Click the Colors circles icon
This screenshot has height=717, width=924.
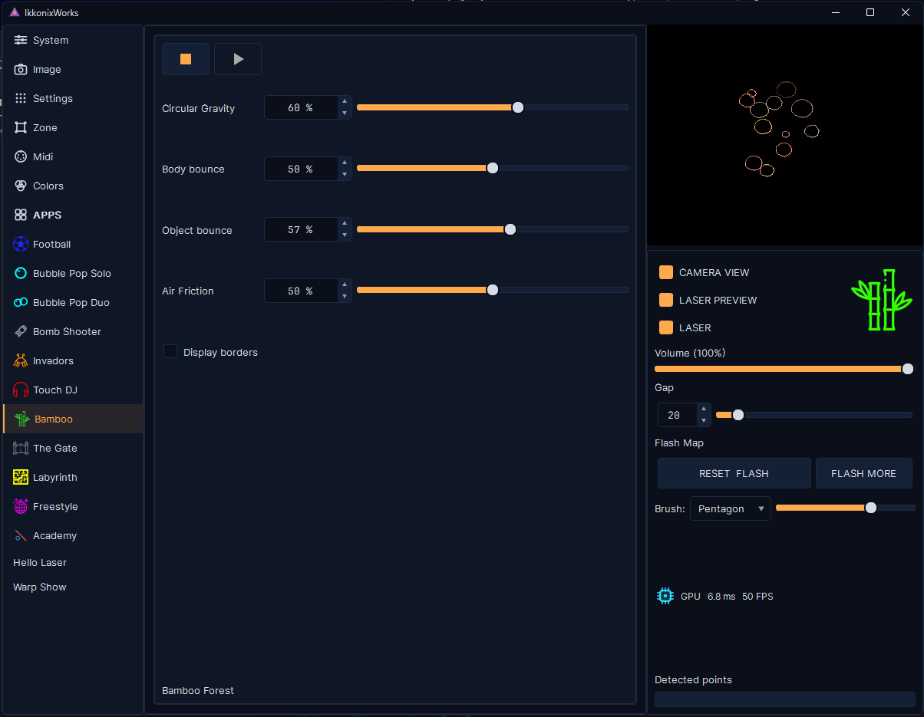coord(21,186)
